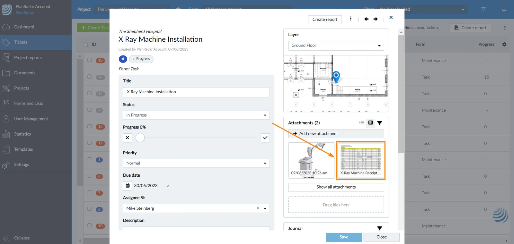Click the Settings gear icon in sidebar
514x244 pixels.
tap(5, 165)
